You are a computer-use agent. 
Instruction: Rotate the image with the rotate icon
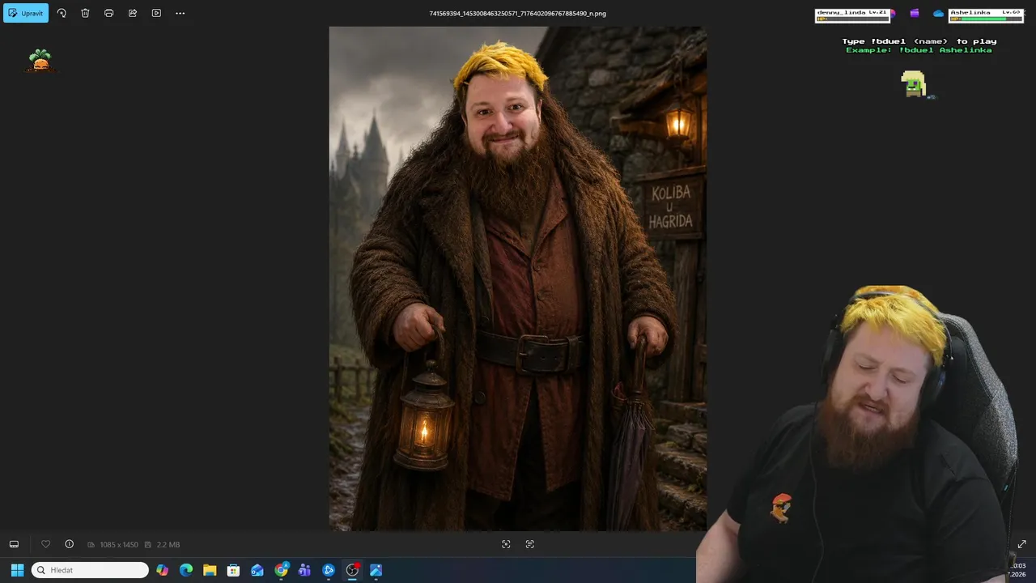(x=62, y=13)
